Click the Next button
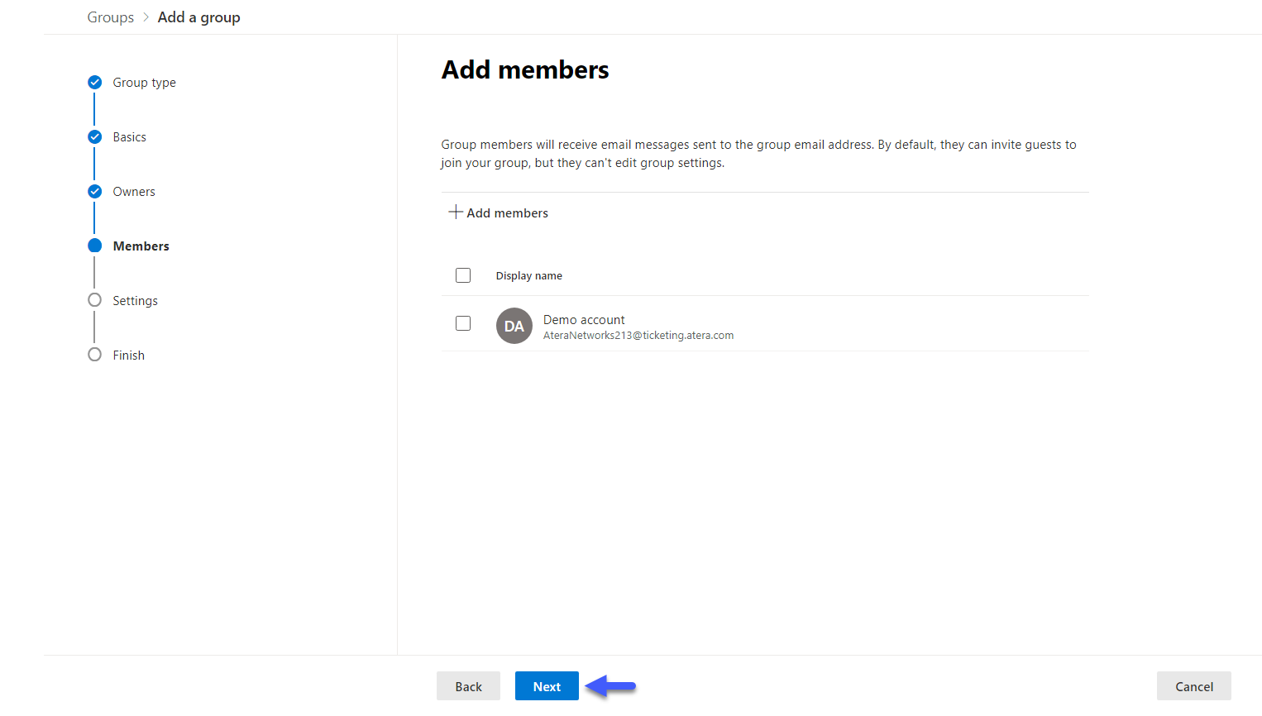 coord(547,686)
